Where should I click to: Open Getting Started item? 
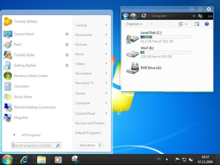pyautogui.click(x=20, y=66)
